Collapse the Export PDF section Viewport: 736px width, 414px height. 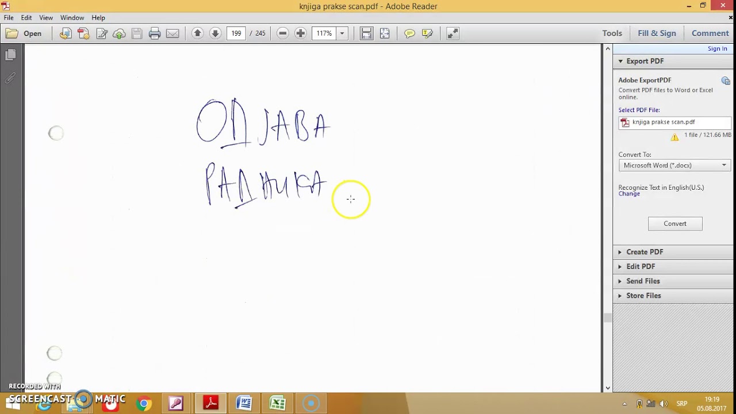pos(672,61)
